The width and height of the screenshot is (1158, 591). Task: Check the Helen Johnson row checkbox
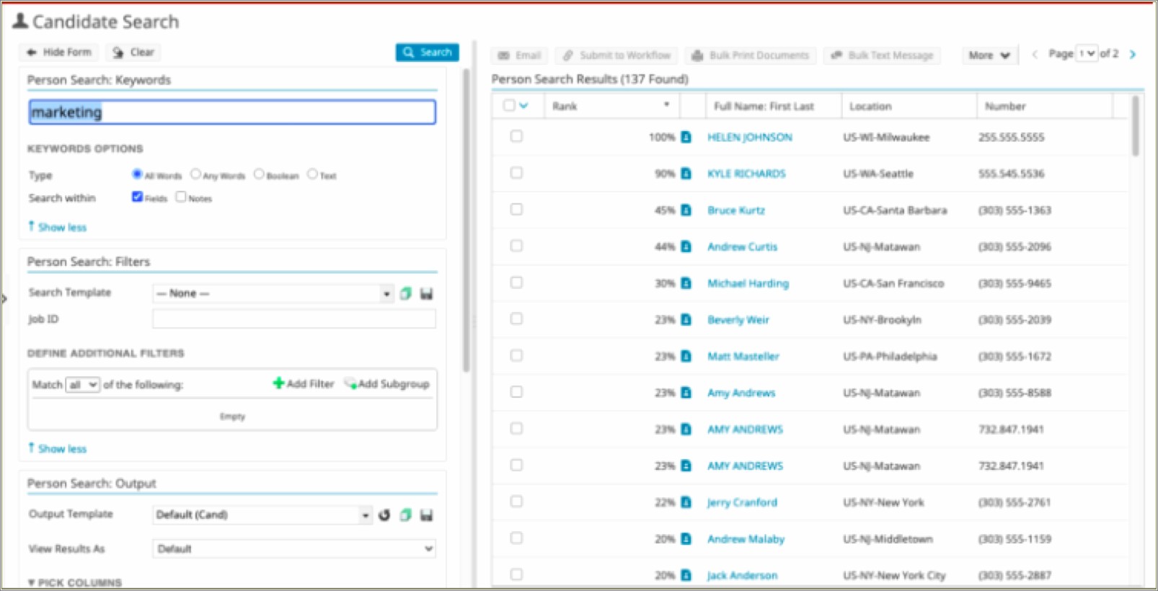(x=516, y=136)
